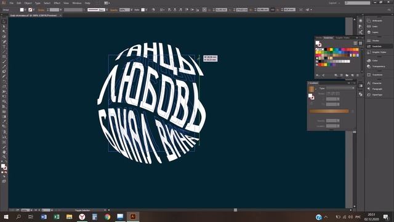Open the Transparency panel
The width and height of the screenshot is (394, 222).
click(379, 67)
